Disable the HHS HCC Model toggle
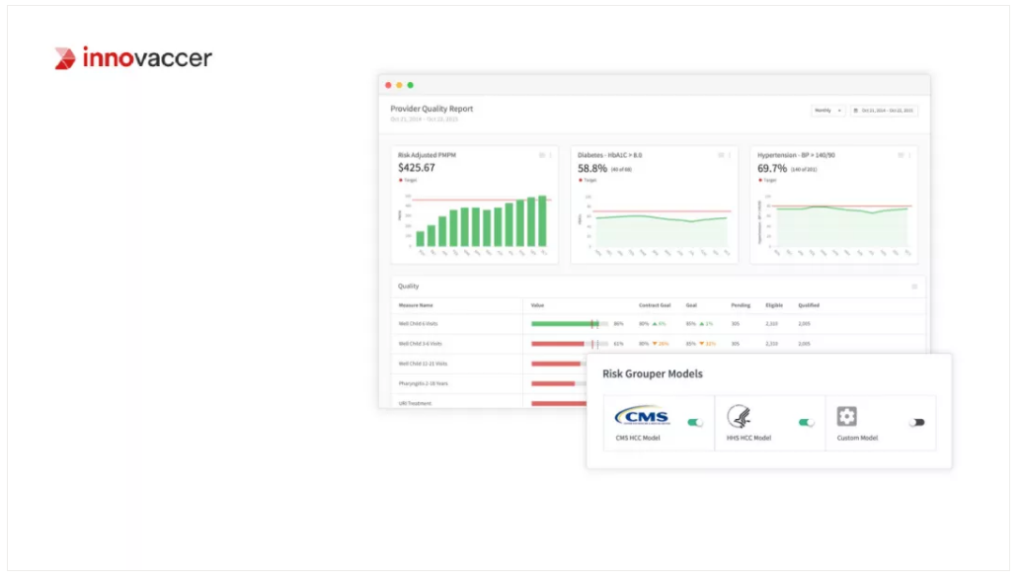Viewport: 1020px width, 578px height. coord(807,423)
